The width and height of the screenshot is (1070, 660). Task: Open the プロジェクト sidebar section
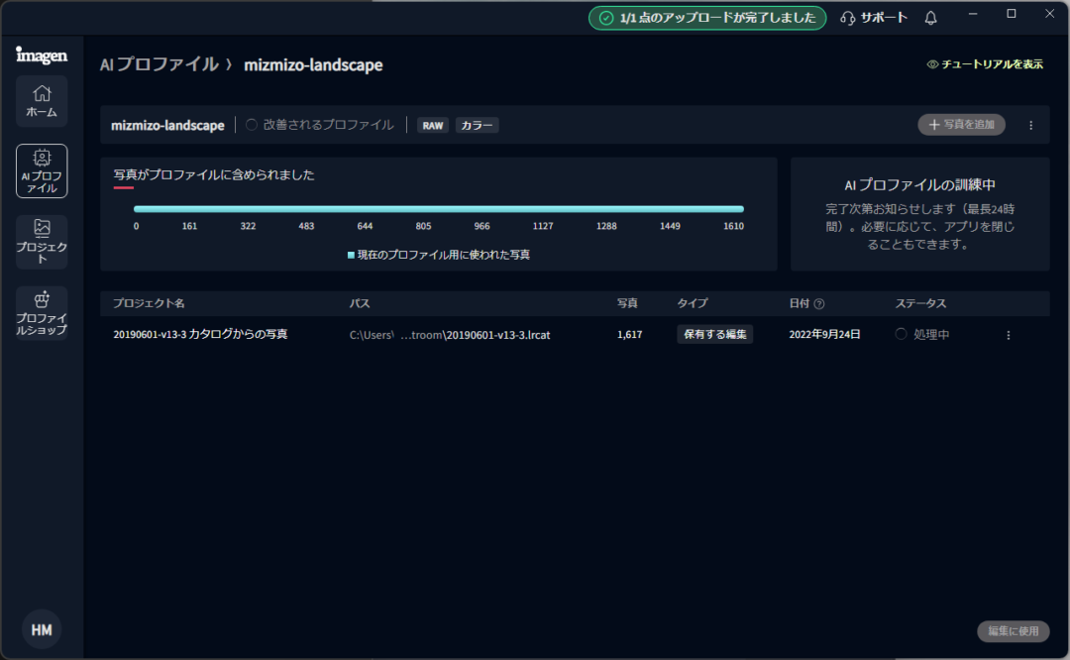coord(42,242)
